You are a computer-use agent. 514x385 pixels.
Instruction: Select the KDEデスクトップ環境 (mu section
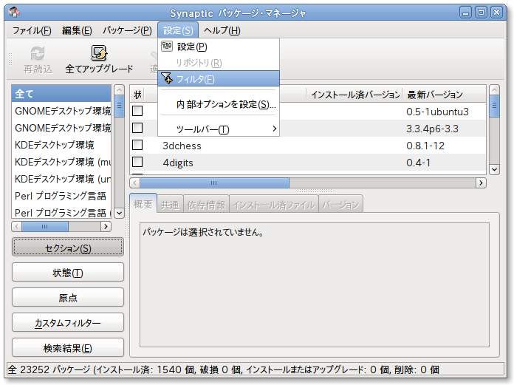[x=61, y=162]
